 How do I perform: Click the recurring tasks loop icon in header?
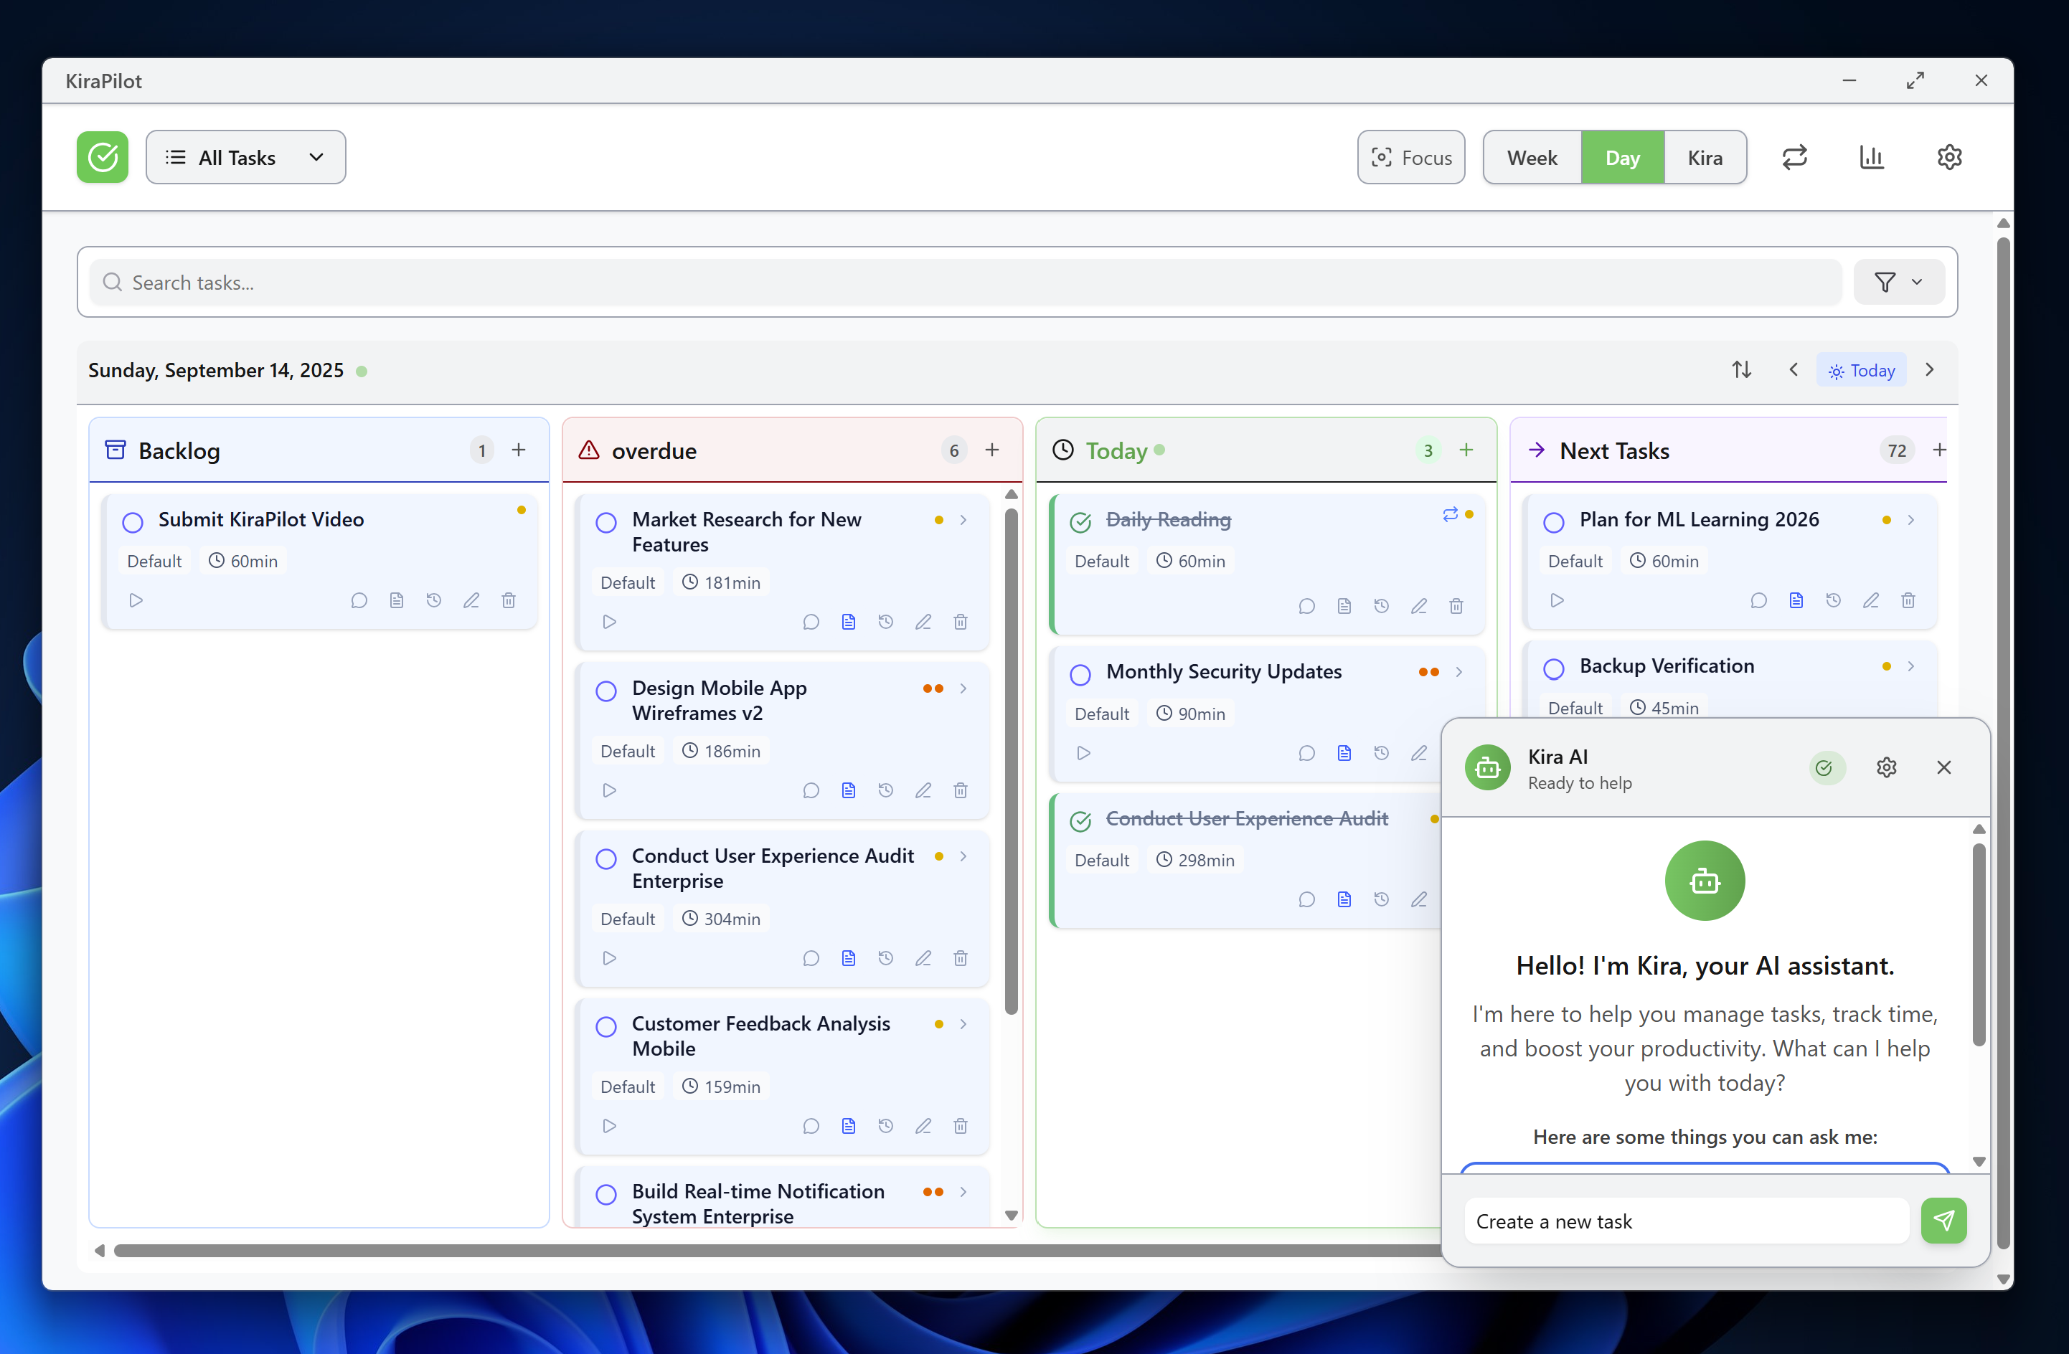(1794, 157)
